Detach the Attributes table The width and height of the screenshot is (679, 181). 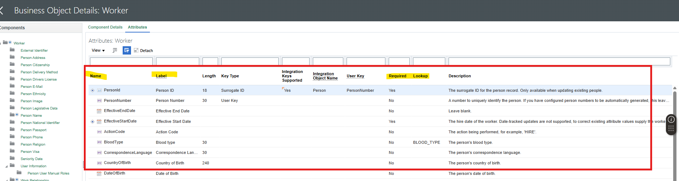[x=143, y=51]
